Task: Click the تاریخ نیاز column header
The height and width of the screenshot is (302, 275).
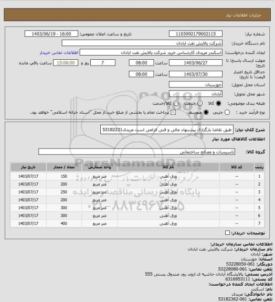Action: 28,167
